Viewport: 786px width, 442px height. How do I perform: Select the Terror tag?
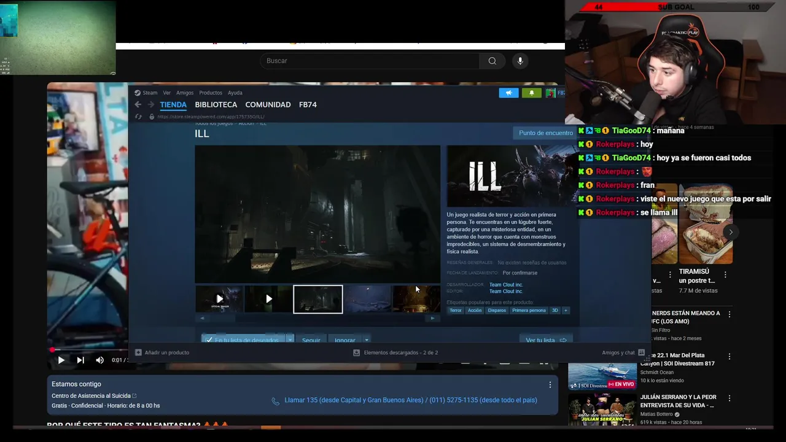pyautogui.click(x=456, y=310)
